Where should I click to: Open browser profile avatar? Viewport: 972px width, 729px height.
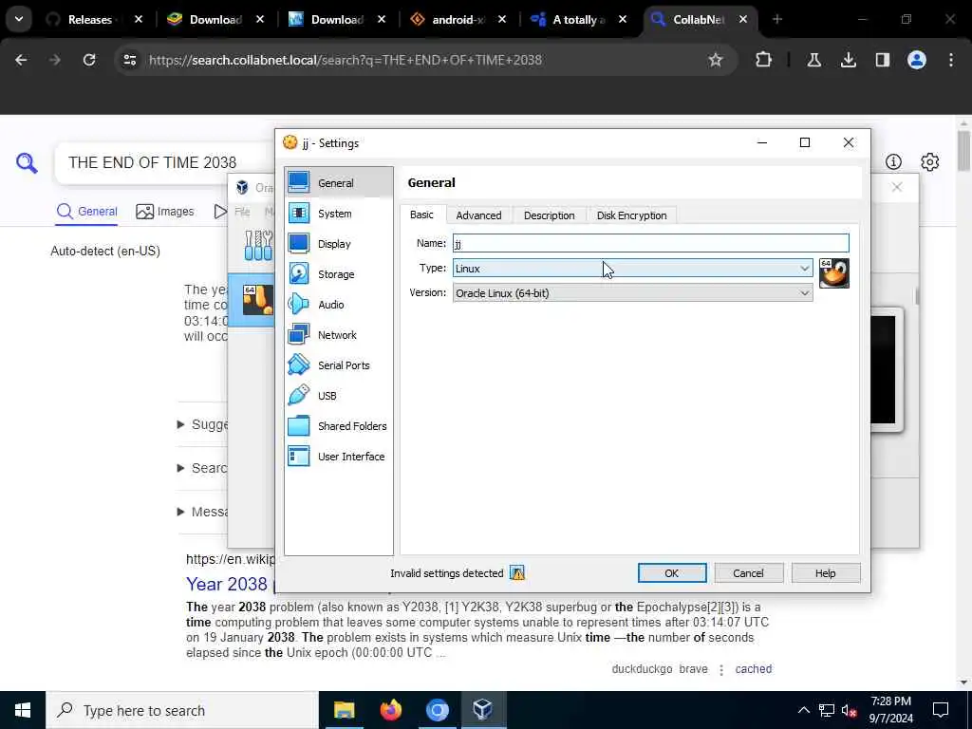pyautogui.click(x=916, y=60)
